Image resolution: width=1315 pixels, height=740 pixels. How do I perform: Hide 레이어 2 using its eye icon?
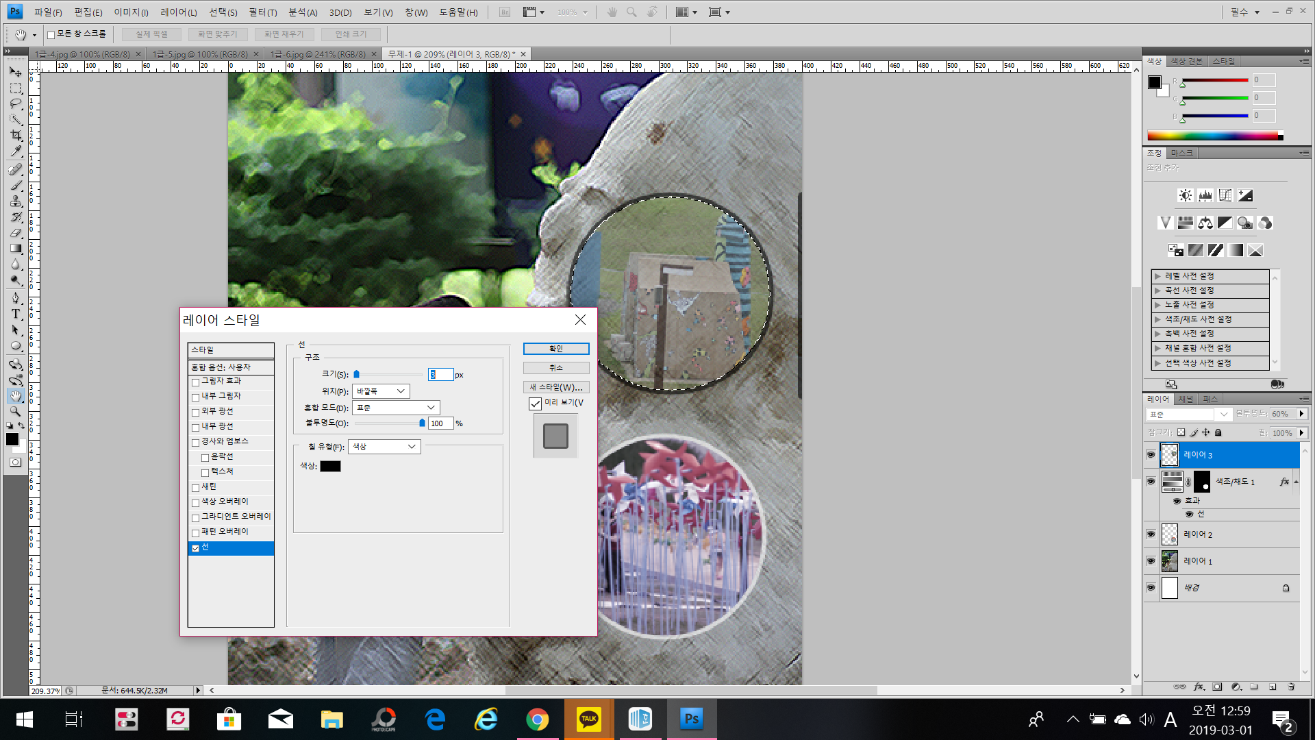[x=1151, y=534]
